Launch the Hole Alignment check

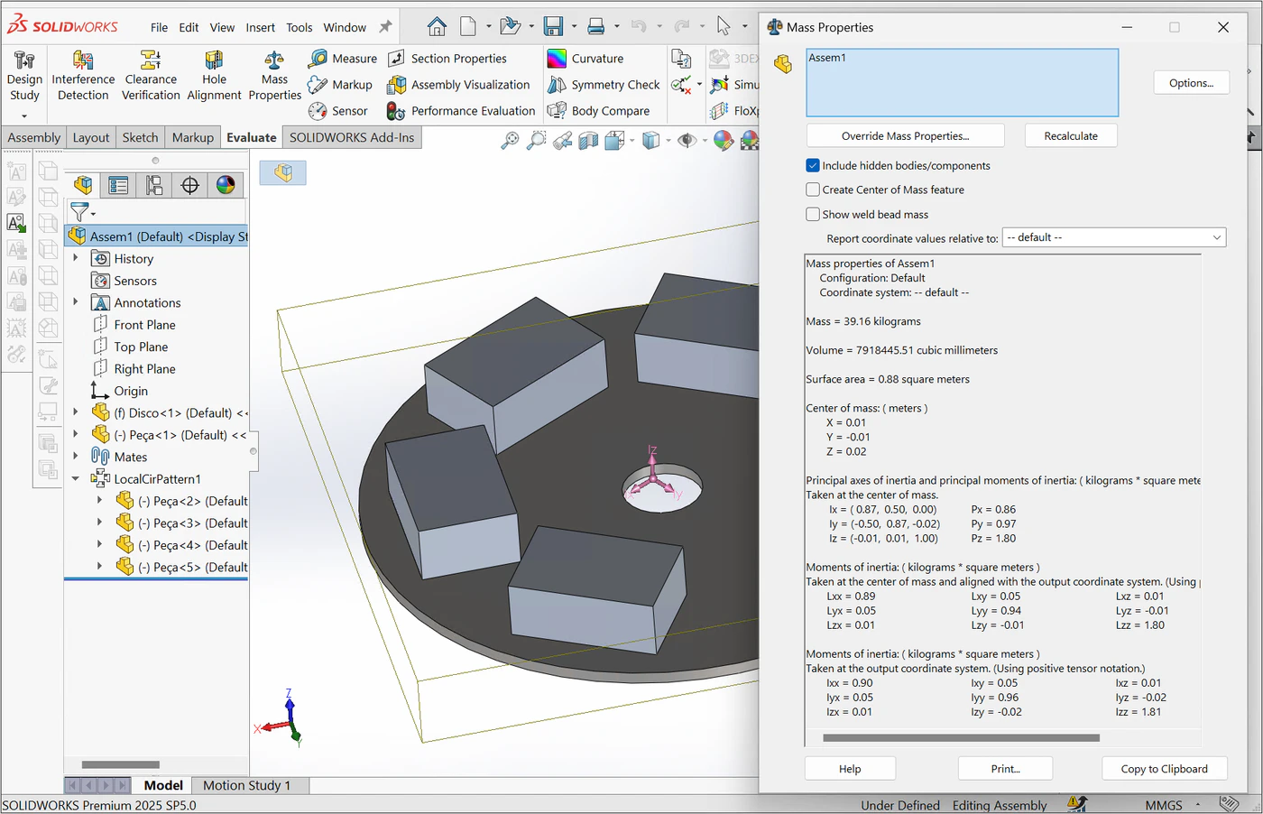[x=214, y=77]
